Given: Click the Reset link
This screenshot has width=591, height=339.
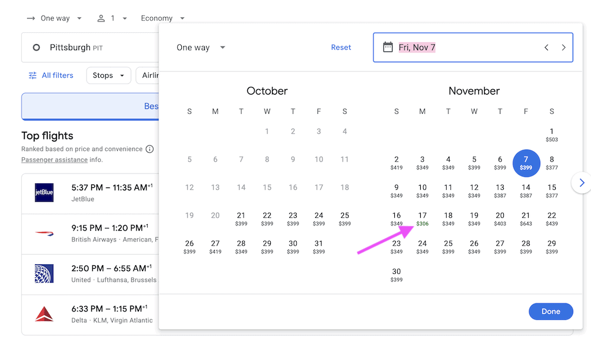Looking at the screenshot, I should pyautogui.click(x=341, y=47).
